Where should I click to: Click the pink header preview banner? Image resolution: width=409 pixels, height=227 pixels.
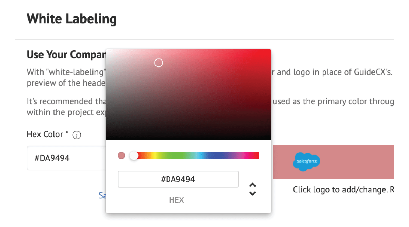click(x=333, y=162)
